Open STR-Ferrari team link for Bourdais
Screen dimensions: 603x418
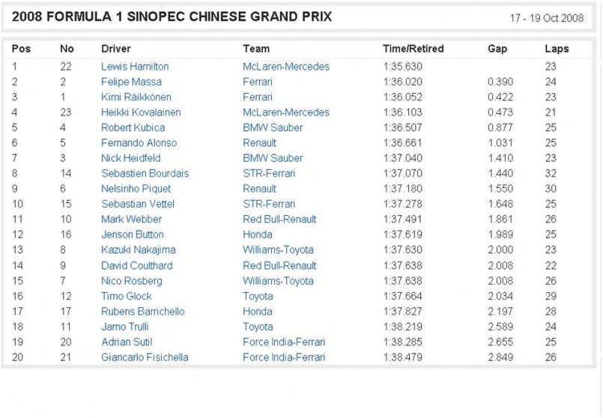tap(269, 174)
